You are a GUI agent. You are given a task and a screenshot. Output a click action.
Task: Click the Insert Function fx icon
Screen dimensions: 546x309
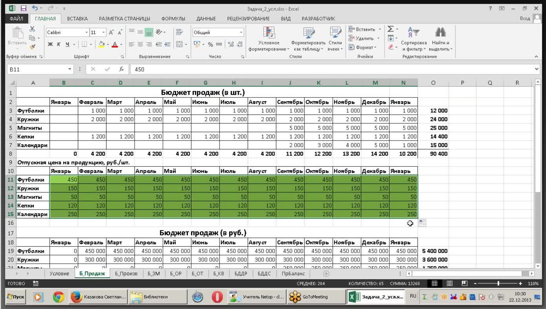[x=122, y=69]
